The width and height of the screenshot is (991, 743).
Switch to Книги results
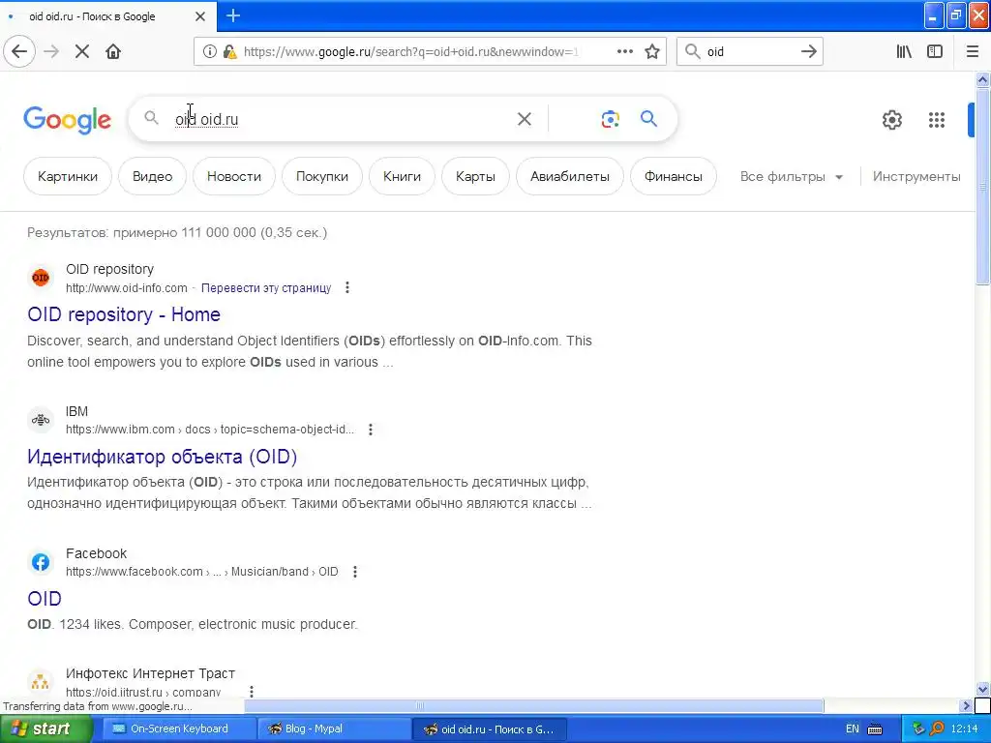click(x=402, y=176)
